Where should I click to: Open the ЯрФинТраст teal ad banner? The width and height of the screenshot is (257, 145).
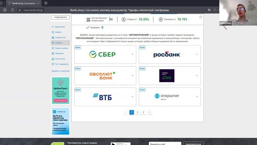tap(61, 91)
